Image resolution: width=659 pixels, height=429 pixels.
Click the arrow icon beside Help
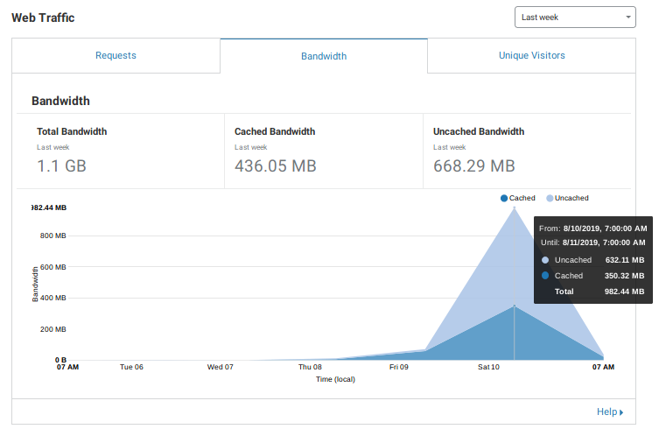[x=621, y=412]
